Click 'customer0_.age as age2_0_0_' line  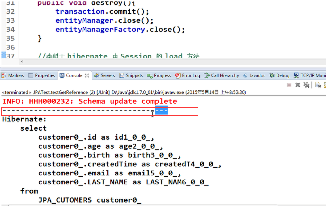(x=101, y=146)
